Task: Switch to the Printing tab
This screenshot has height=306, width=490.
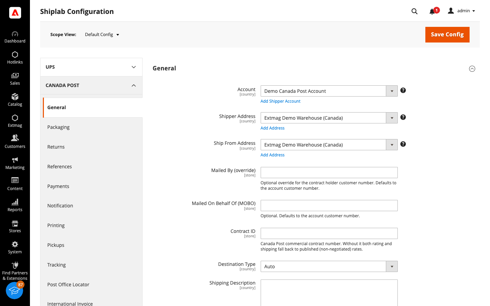Action: (93, 225)
